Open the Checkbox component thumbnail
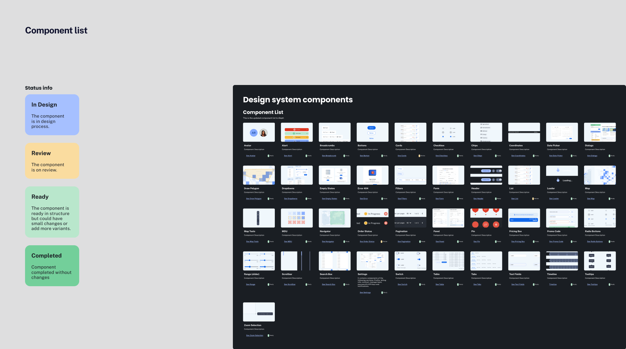 (448, 132)
